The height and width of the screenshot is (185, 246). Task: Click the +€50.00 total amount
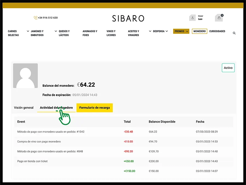(x=129, y=161)
